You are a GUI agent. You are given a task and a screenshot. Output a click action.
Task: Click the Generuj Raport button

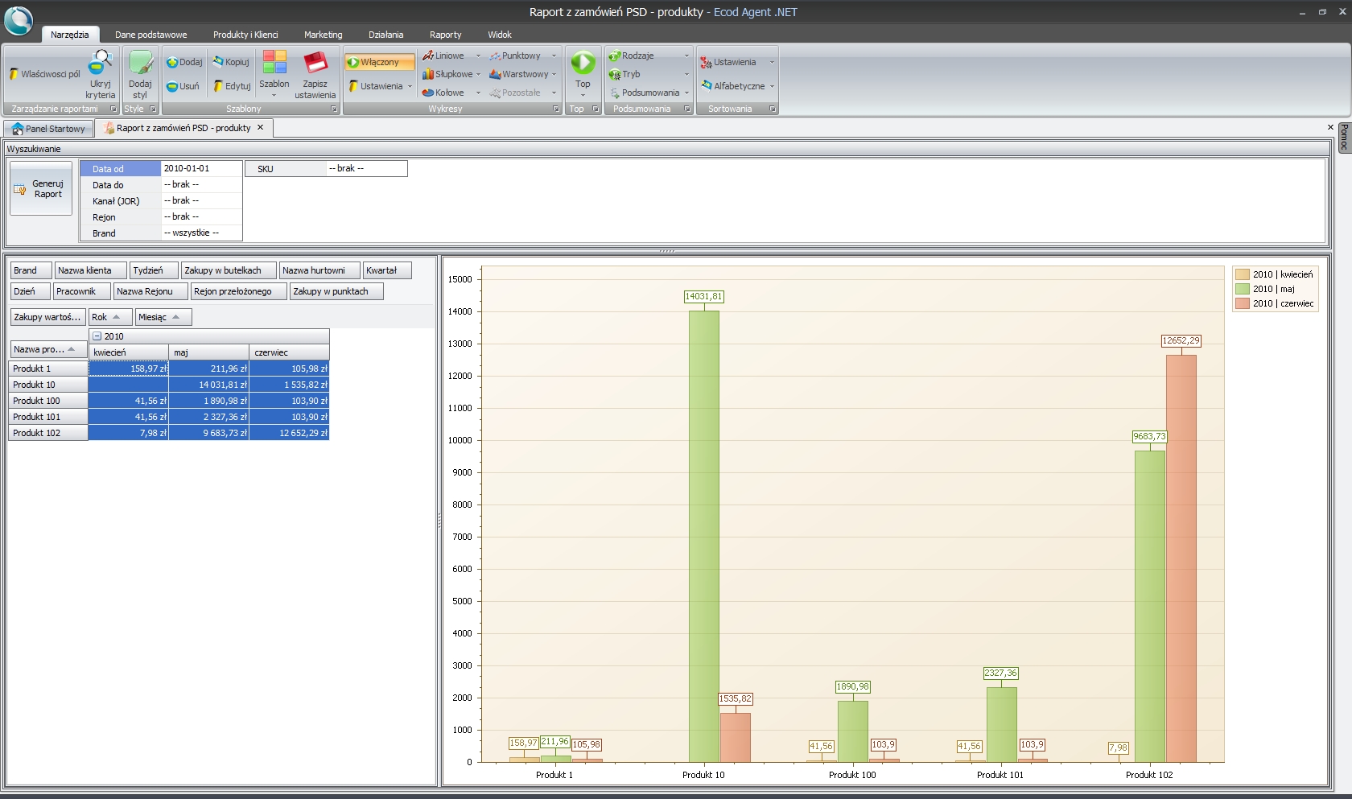(x=41, y=189)
